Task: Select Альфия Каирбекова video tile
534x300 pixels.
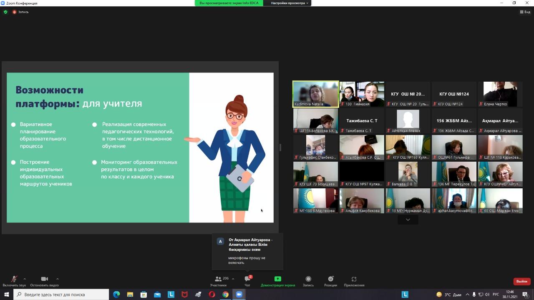Action: 362,201
